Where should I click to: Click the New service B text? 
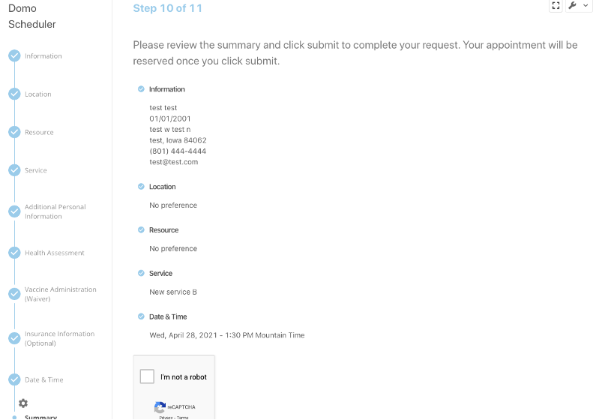click(173, 292)
